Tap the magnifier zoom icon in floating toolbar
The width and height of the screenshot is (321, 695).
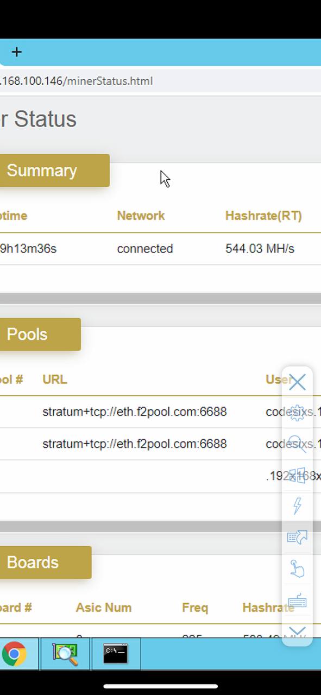[x=297, y=444]
